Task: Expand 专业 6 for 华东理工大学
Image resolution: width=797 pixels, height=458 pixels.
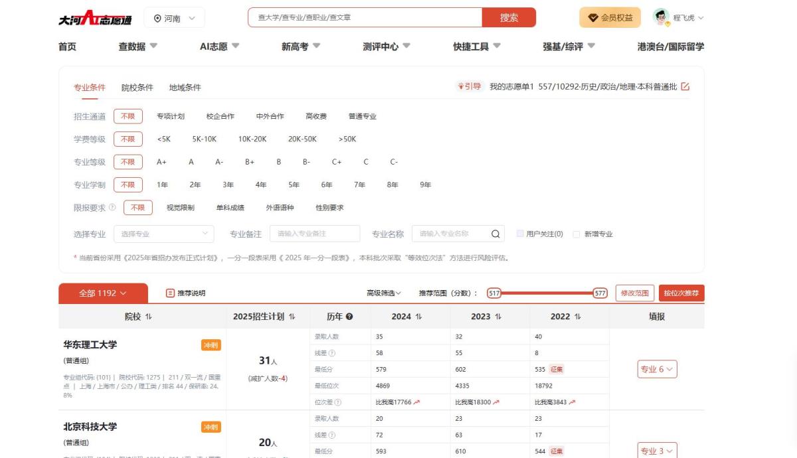Action: [657, 369]
